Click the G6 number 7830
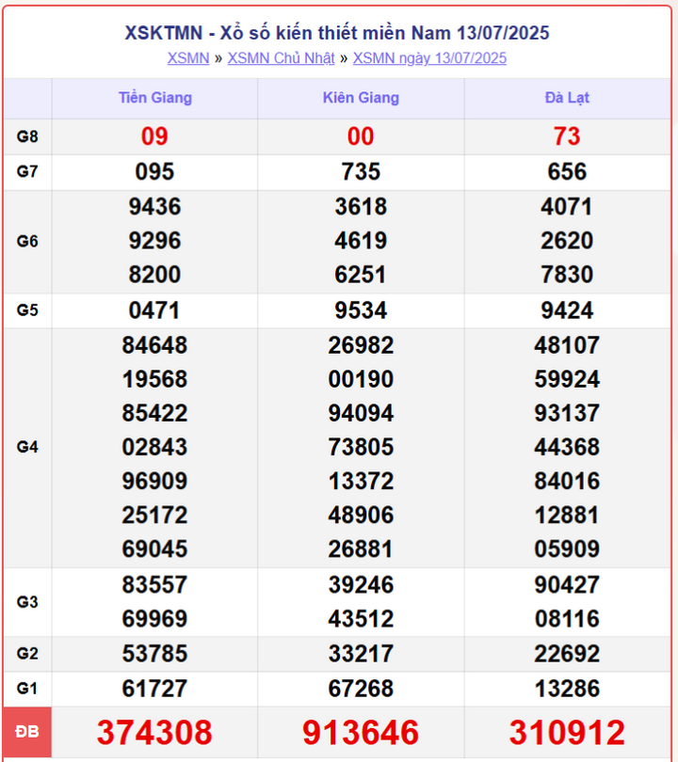678x762 pixels. coord(567,275)
